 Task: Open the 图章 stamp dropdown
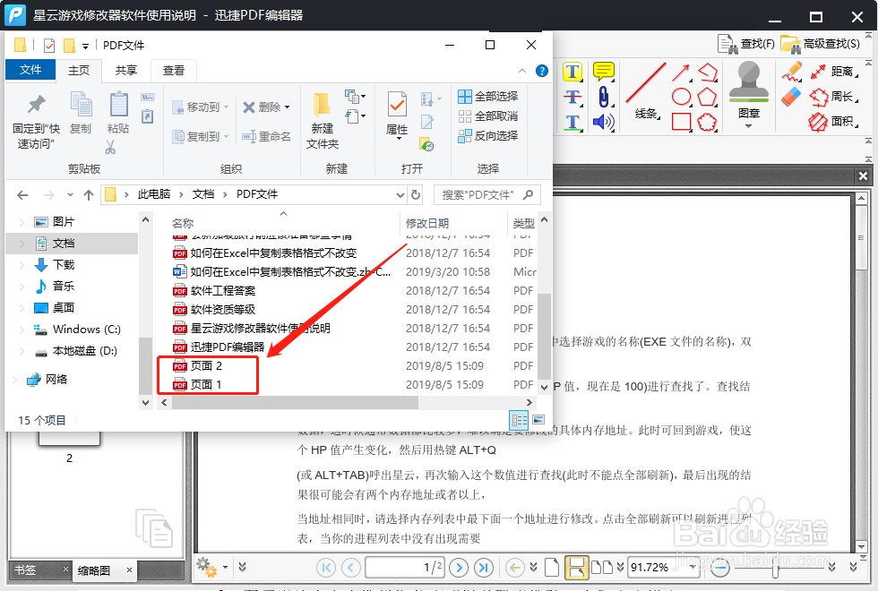pyautogui.click(x=750, y=125)
